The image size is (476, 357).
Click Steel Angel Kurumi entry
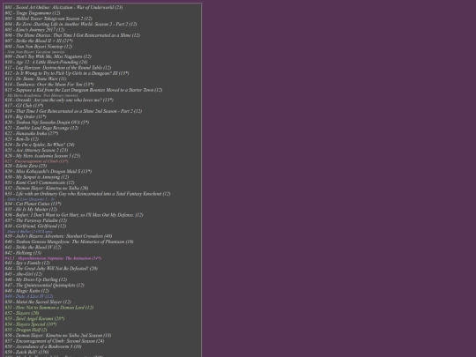coord(34,318)
